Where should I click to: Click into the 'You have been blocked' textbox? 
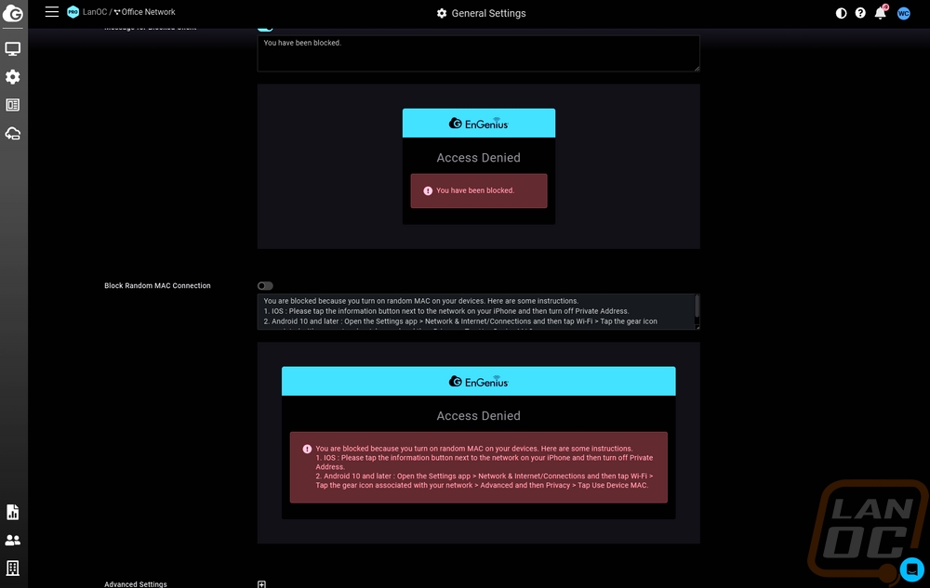(x=478, y=53)
